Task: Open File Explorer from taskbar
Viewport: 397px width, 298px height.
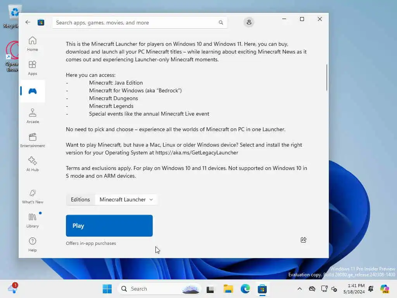Action: tap(228, 289)
